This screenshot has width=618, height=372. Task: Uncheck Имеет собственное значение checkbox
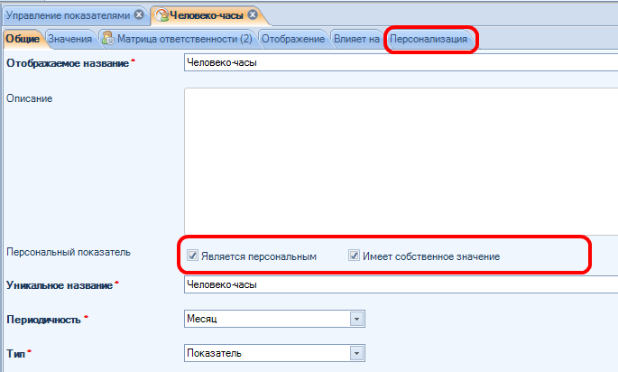coord(354,256)
